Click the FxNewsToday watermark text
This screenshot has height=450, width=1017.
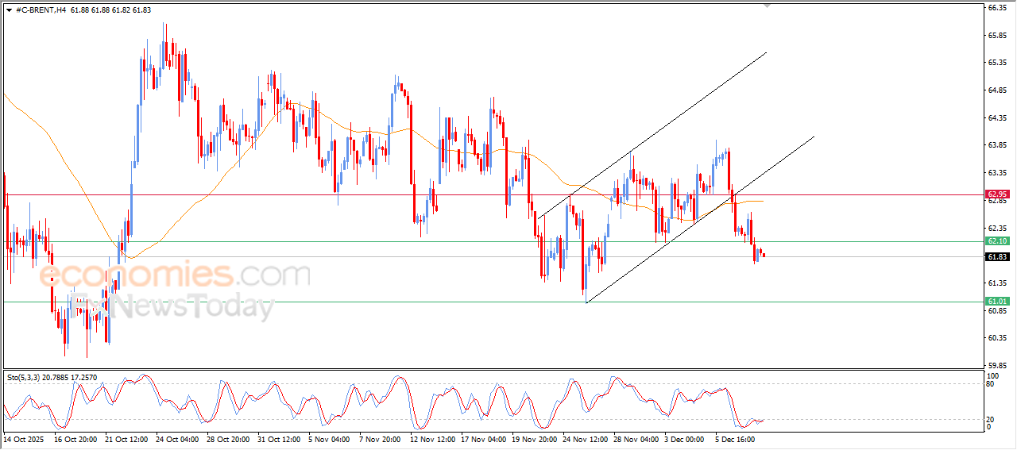click(171, 306)
